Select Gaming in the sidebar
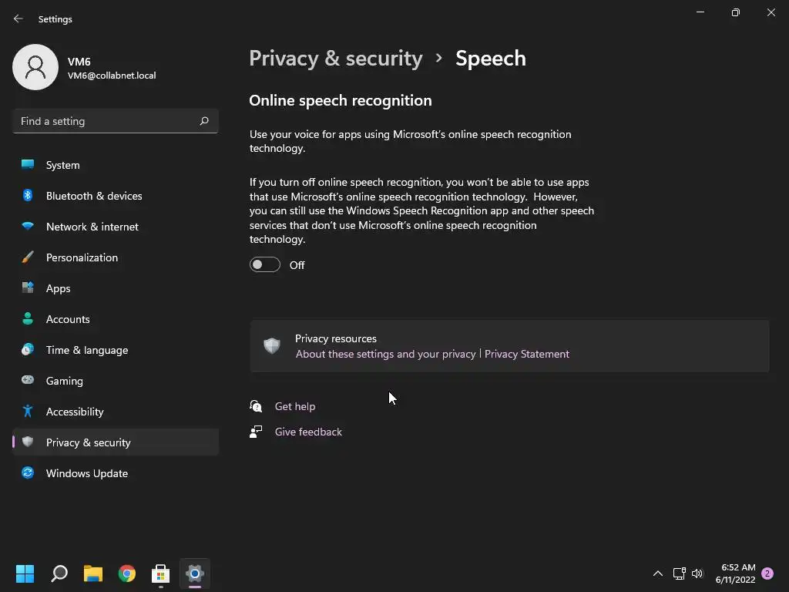Image resolution: width=789 pixels, height=592 pixels. [x=65, y=381]
